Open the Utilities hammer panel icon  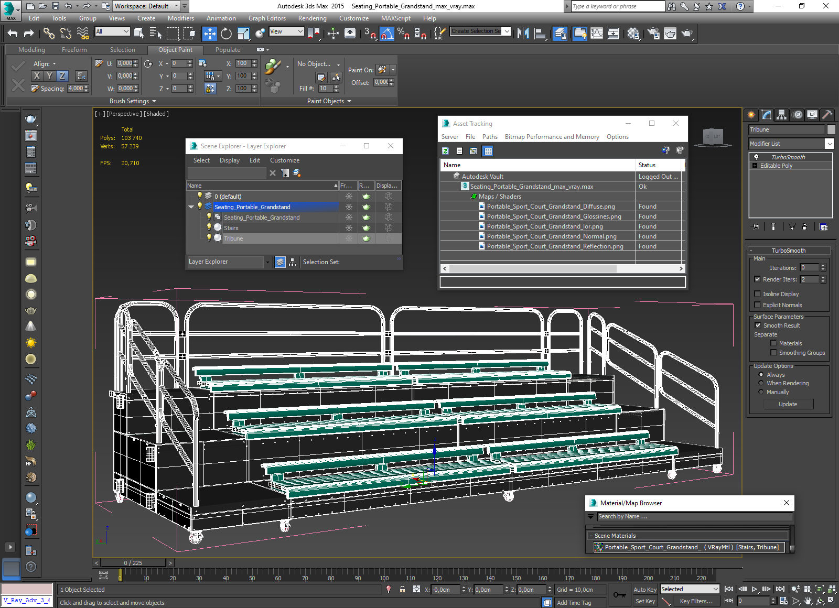(x=827, y=115)
